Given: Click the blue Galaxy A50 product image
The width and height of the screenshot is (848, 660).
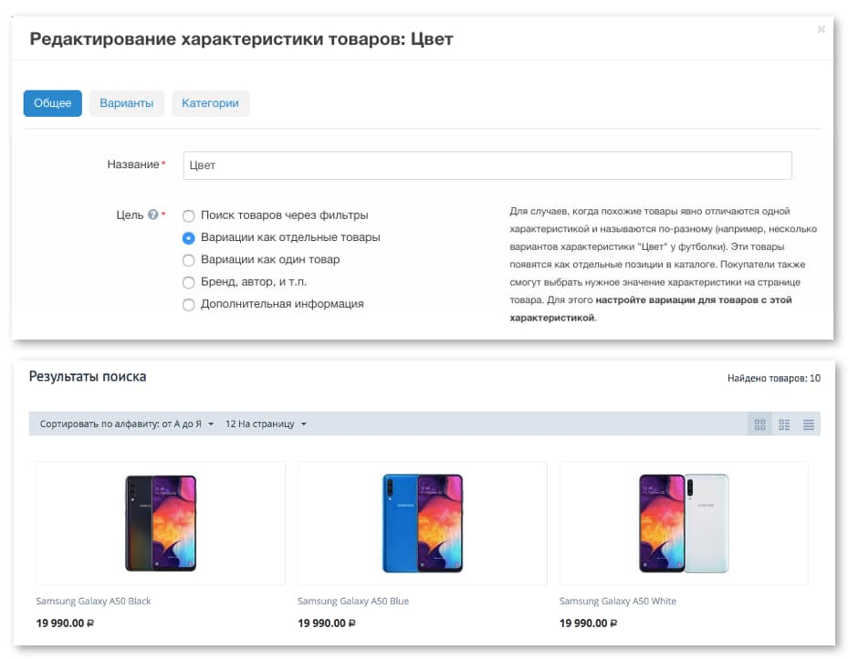Looking at the screenshot, I should pyautogui.click(x=423, y=523).
